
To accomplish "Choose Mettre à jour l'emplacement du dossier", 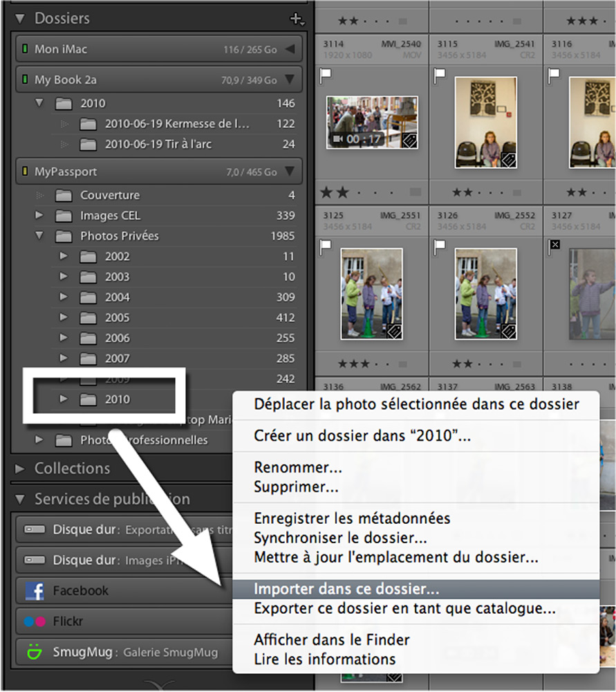I will pyautogui.click(x=416, y=557).
